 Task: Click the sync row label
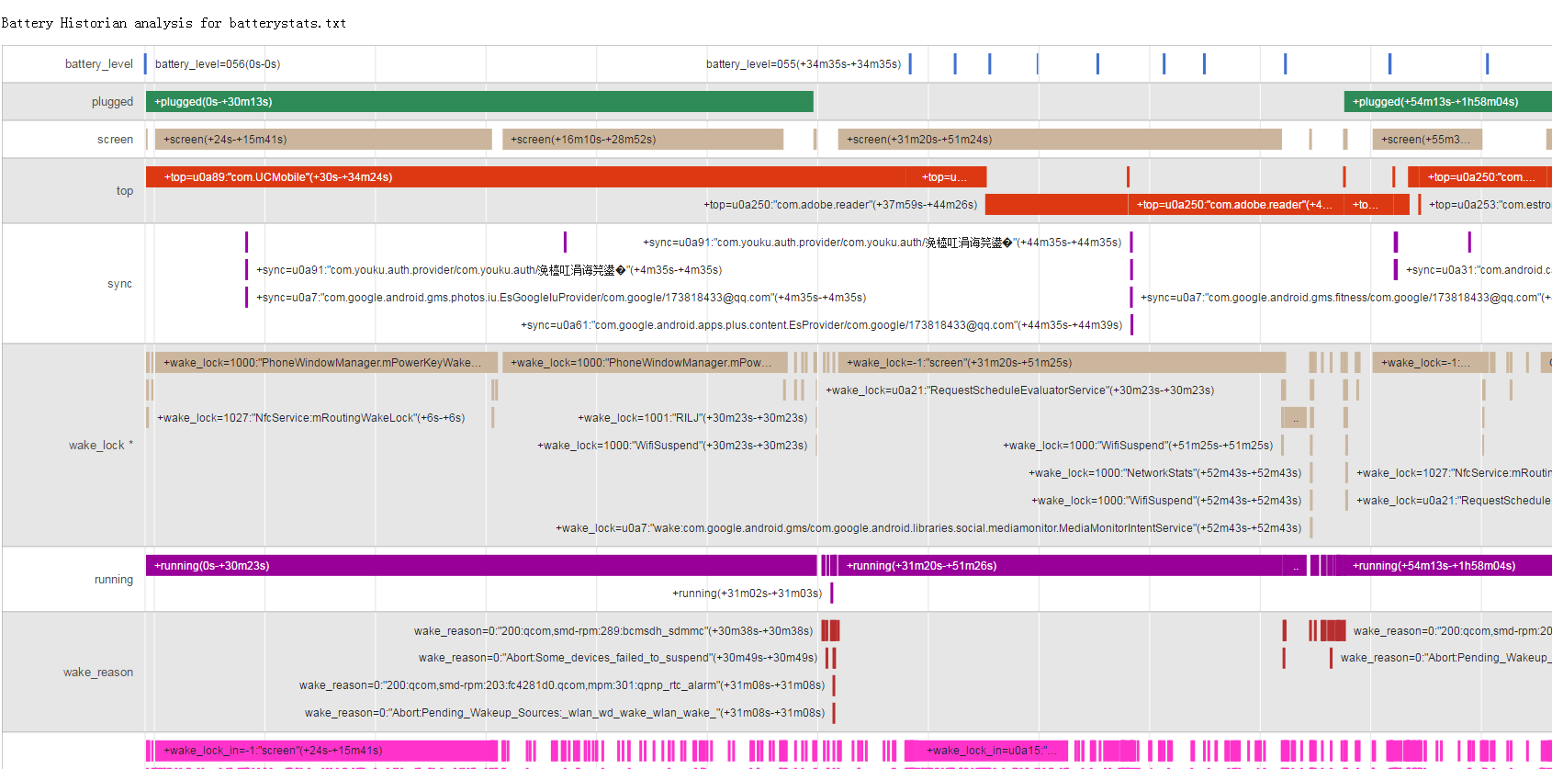tap(119, 284)
